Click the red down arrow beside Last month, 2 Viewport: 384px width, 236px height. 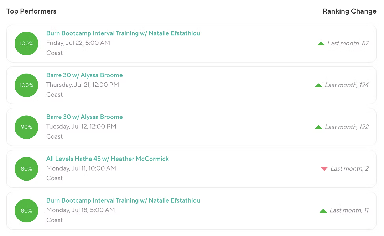coord(324,169)
